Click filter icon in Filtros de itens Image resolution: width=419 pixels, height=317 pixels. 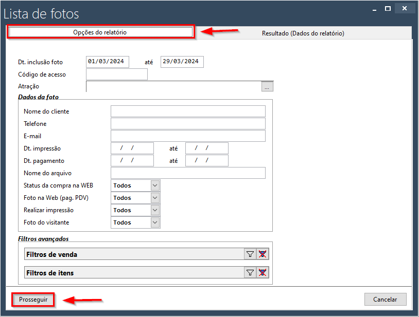pyautogui.click(x=250, y=273)
